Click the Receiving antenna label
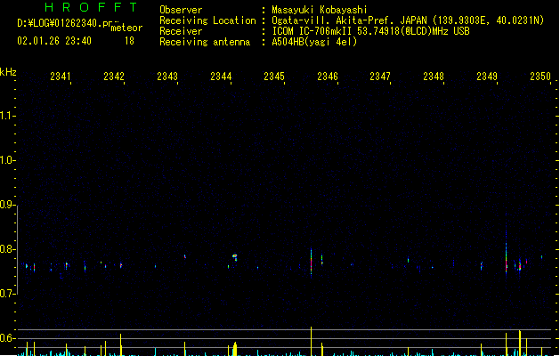Screen dimensions: 560x356 [x=205, y=42]
